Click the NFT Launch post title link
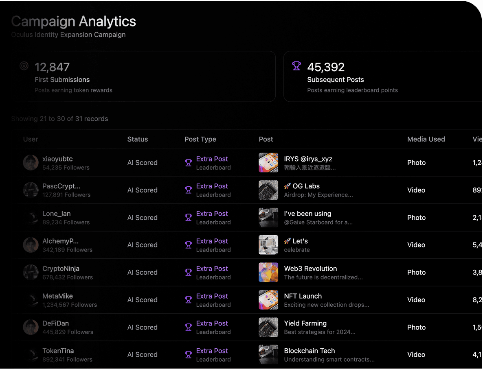The width and height of the screenshot is (483, 369). coord(303,296)
